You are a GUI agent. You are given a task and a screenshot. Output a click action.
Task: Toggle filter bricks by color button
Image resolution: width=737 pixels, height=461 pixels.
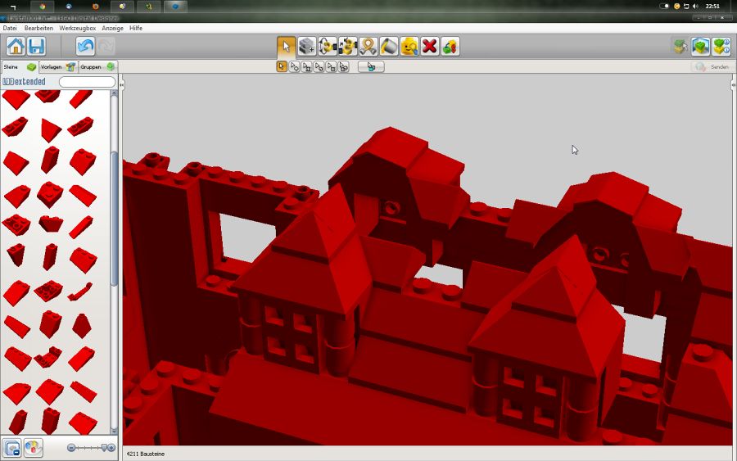tap(33, 448)
